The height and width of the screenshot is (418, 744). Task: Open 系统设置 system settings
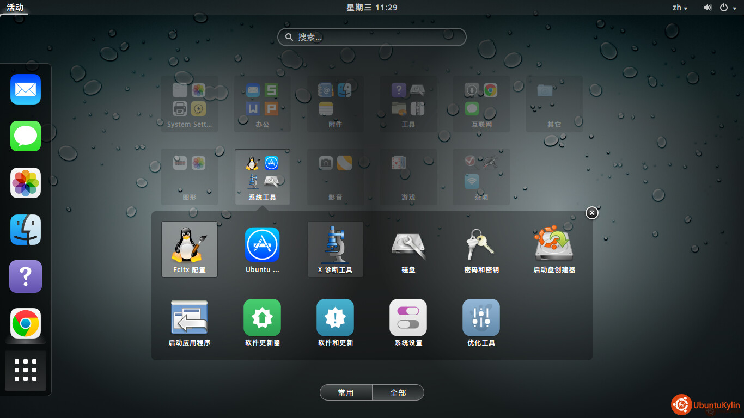[408, 322]
